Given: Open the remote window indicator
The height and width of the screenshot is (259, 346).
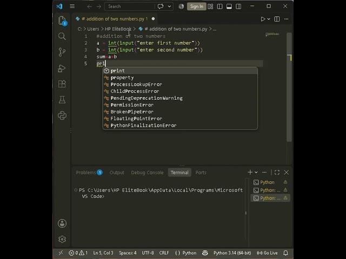Looking at the screenshot, I should pyautogui.click(x=61, y=253).
